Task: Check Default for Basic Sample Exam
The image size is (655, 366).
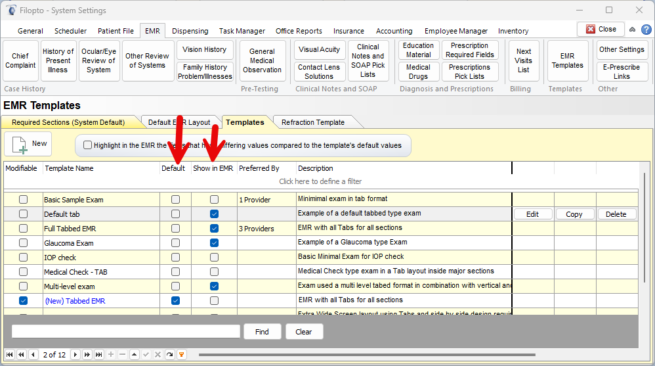Action: pos(175,200)
